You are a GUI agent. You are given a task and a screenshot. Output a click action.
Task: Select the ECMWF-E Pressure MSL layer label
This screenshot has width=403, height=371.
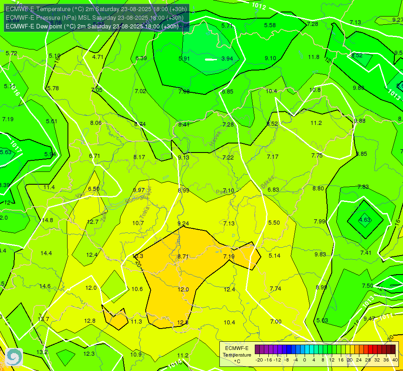(94, 18)
